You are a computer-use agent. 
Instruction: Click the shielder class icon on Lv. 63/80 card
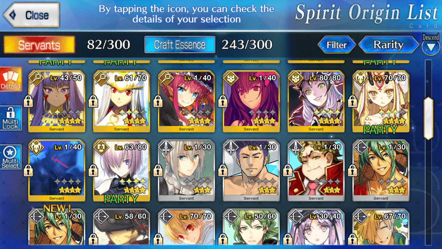(x=102, y=147)
